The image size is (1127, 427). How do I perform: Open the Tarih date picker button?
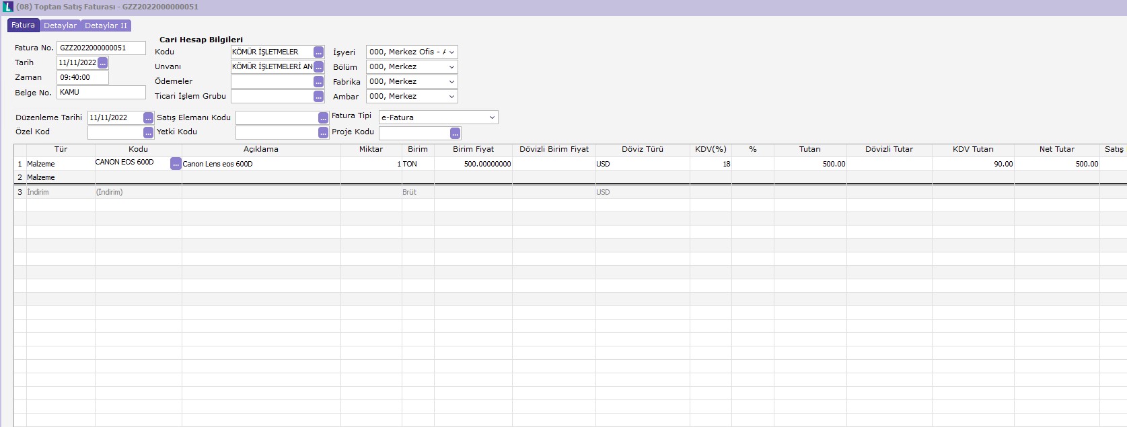point(102,63)
